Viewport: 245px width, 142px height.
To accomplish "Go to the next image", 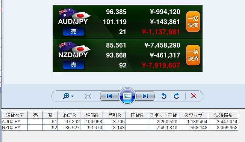I will [145, 96].
